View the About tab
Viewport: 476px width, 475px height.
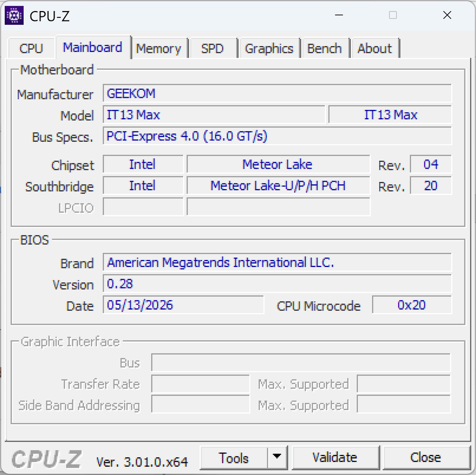click(375, 48)
